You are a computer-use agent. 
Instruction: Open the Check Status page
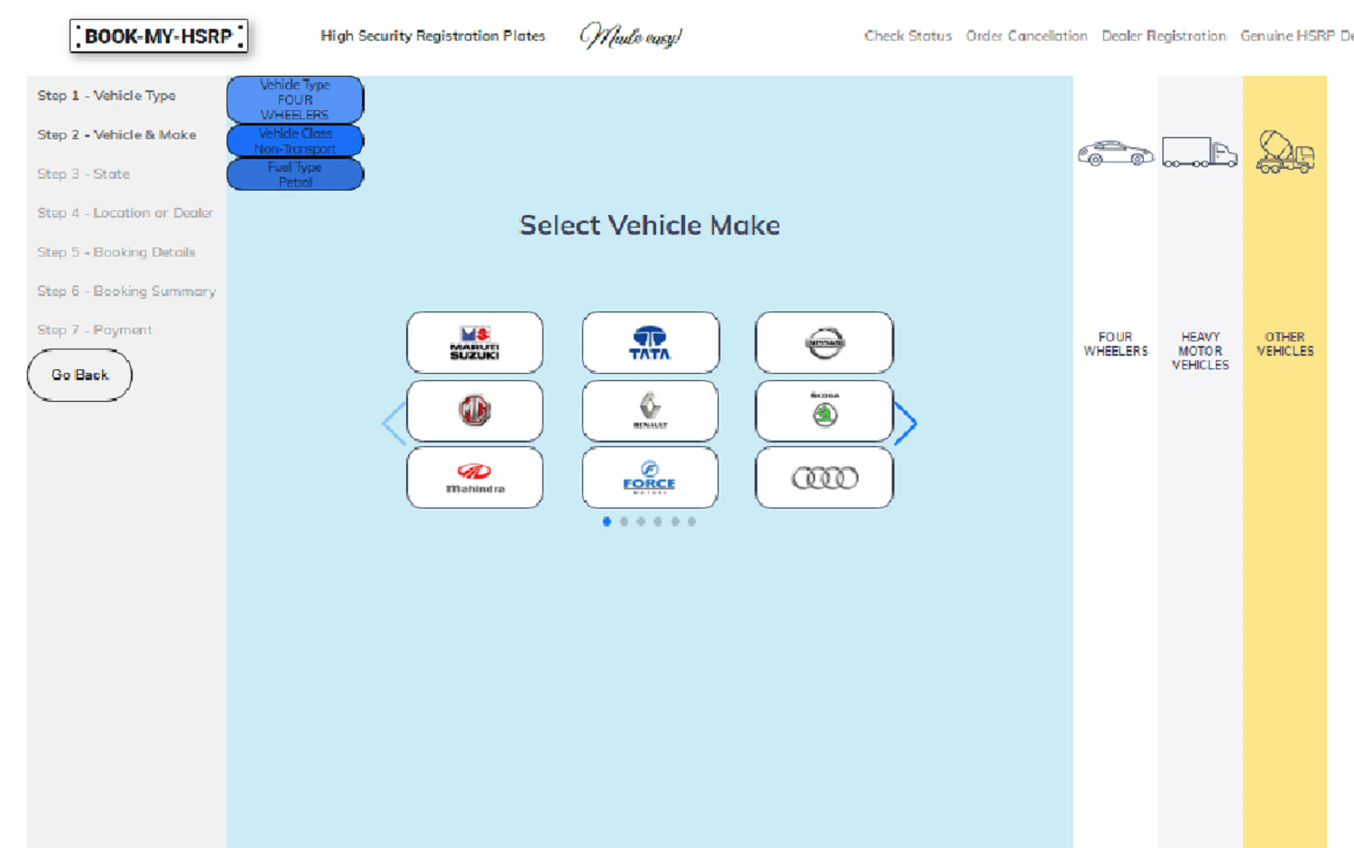(907, 36)
